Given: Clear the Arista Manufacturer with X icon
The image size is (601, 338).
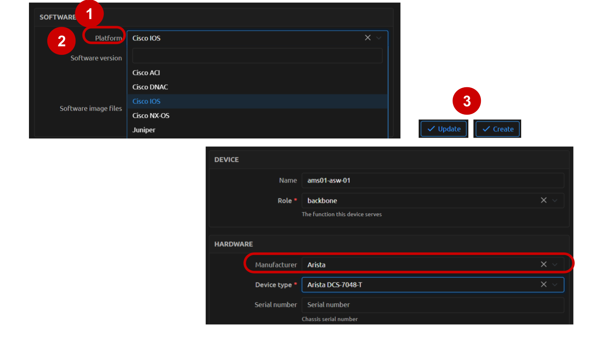Looking at the screenshot, I should click(x=543, y=264).
